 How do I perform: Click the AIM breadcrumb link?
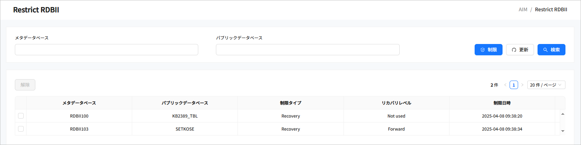[523, 10]
